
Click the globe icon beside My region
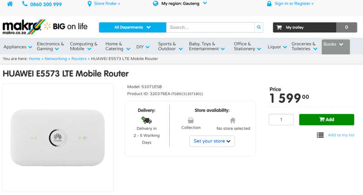point(156,4)
